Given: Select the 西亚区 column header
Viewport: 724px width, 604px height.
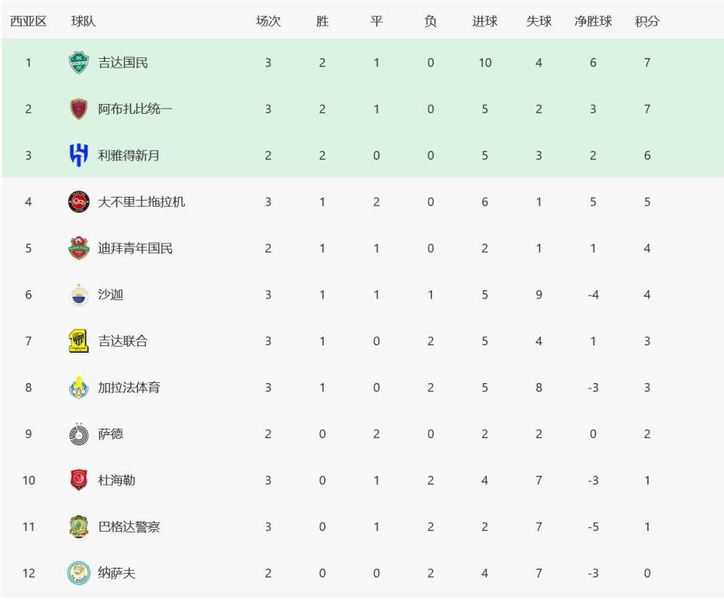Looking at the screenshot, I should [28, 21].
